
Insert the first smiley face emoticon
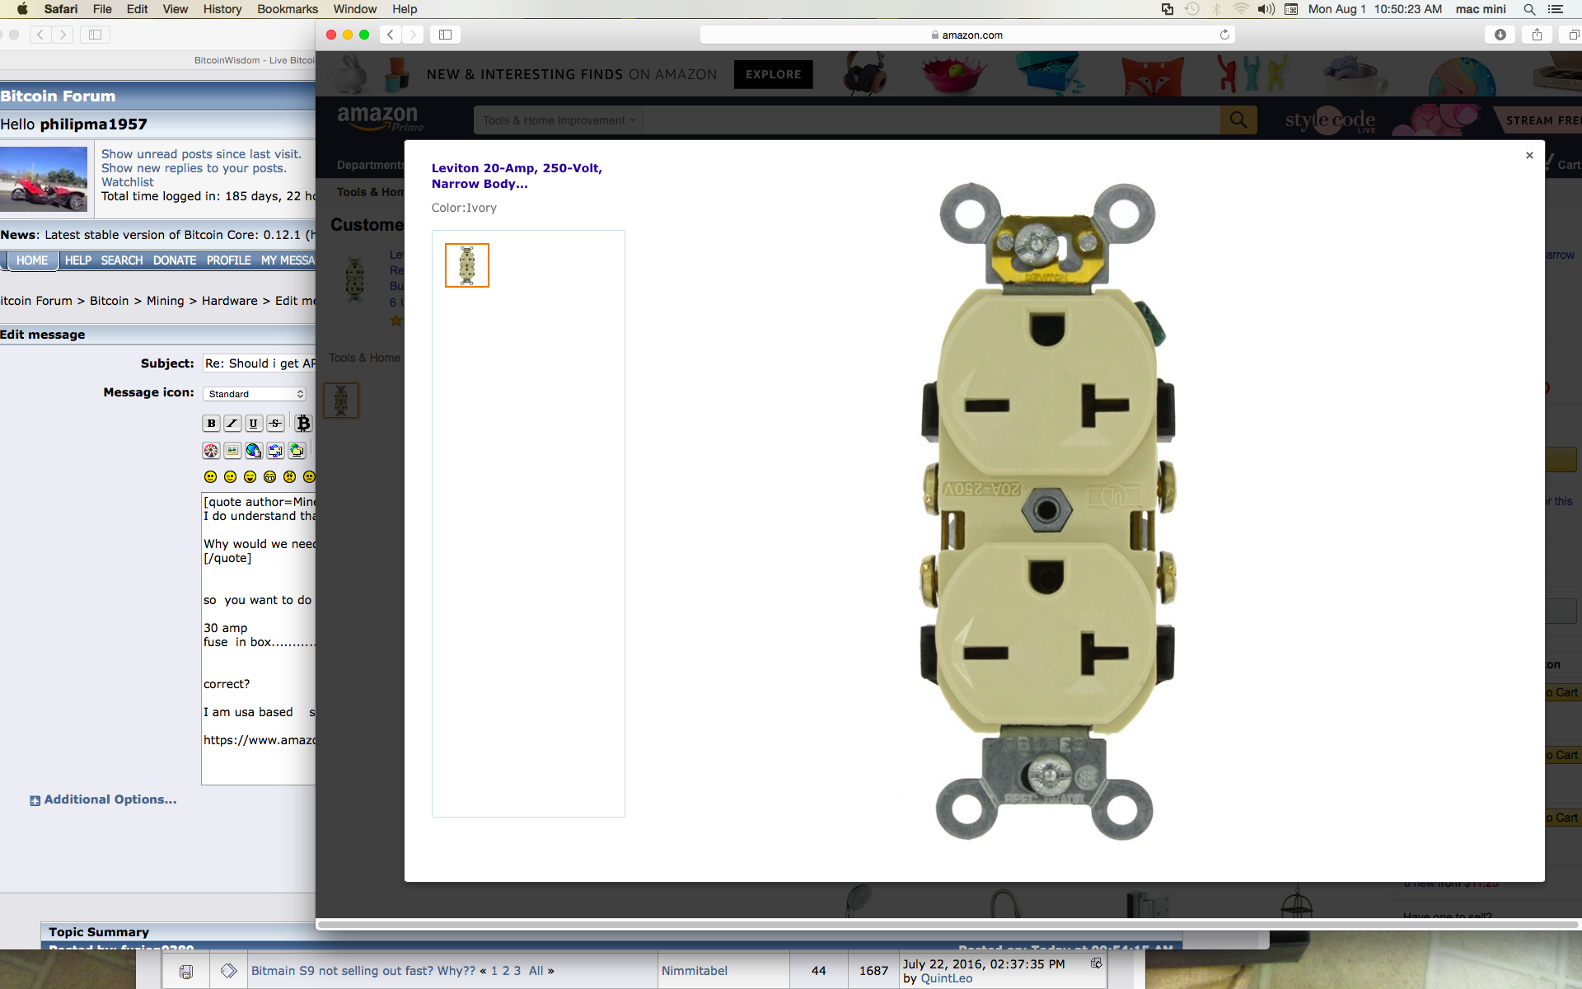click(210, 477)
